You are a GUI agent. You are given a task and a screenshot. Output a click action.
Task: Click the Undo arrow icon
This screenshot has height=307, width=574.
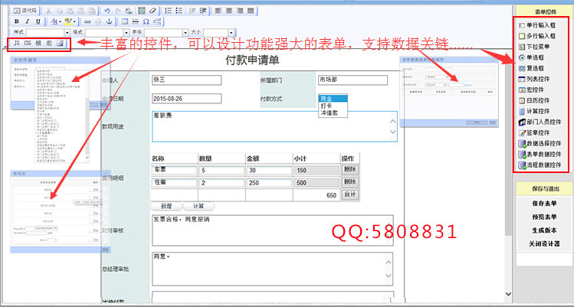(107, 11)
